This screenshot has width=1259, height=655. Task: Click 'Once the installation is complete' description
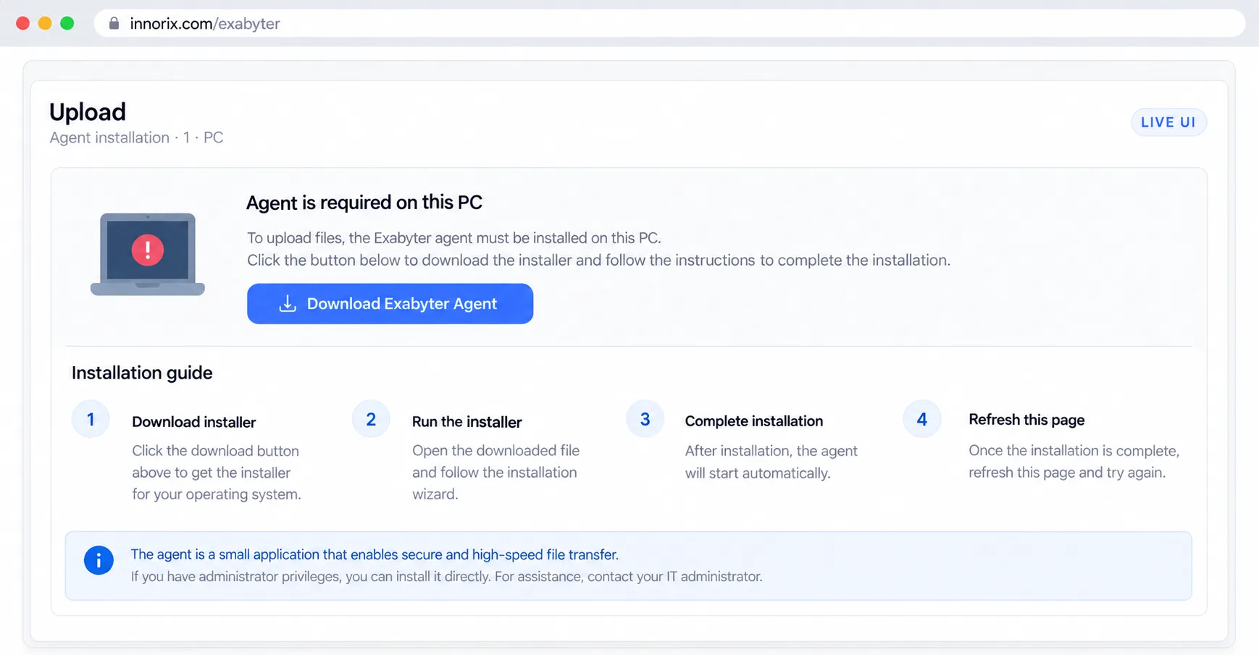click(1074, 462)
